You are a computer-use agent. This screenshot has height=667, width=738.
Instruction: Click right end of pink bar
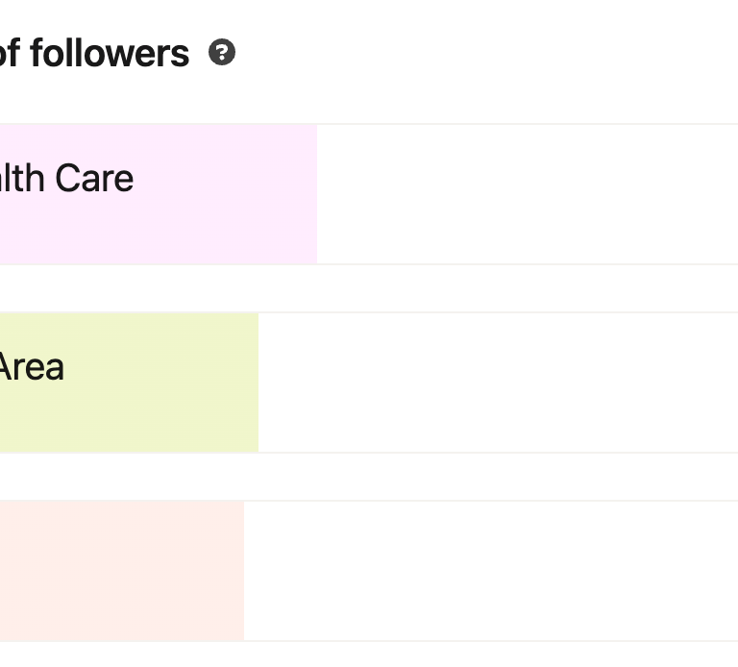(x=309, y=193)
